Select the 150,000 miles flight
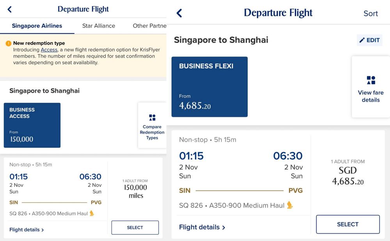This screenshot has height=241, width=390. (x=135, y=227)
